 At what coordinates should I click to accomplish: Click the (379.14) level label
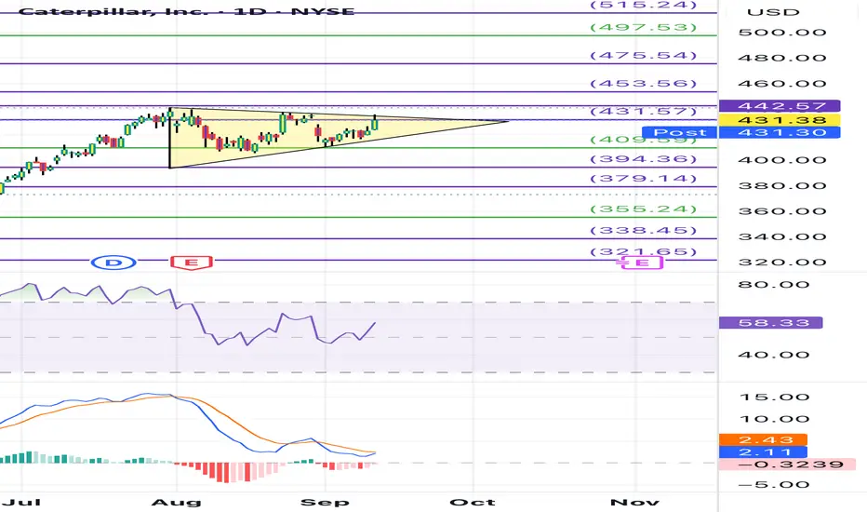click(643, 178)
